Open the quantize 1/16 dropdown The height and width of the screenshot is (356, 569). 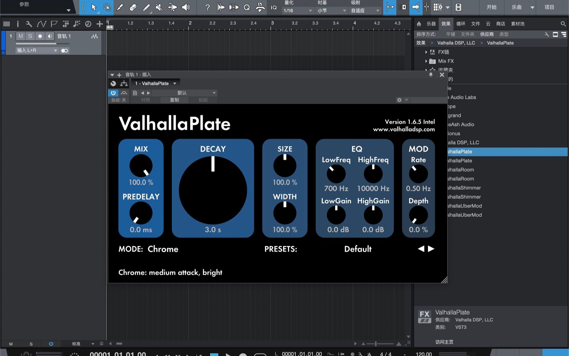pyautogui.click(x=298, y=11)
